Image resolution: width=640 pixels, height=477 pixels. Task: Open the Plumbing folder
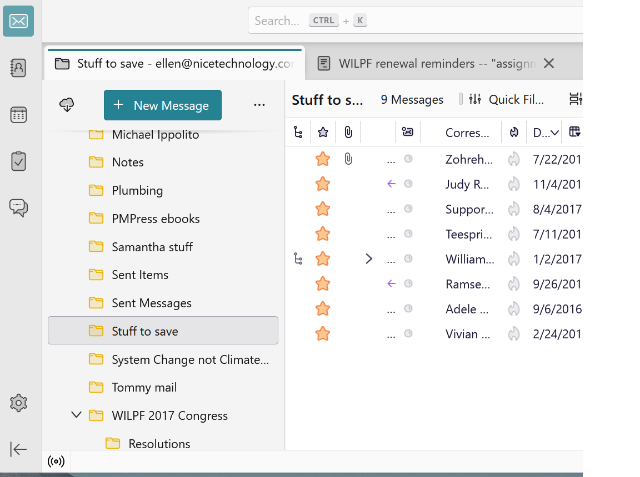pyautogui.click(x=137, y=190)
